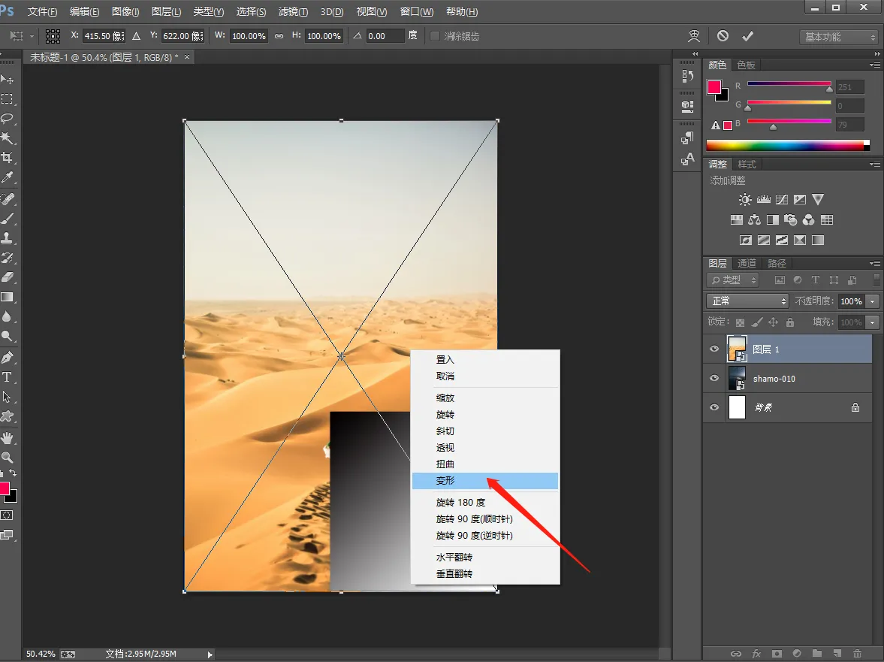
Task: Toggle lock all for the layer
Action: pos(790,322)
